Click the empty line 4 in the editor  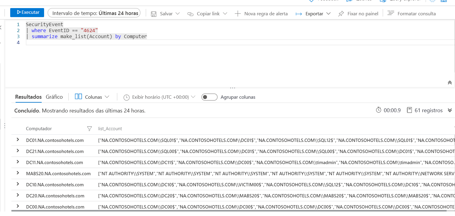pyautogui.click(x=240, y=42)
